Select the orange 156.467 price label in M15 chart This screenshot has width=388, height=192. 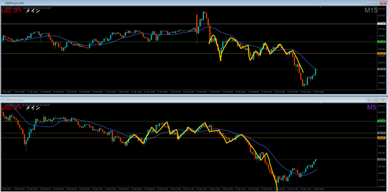(x=382, y=54)
